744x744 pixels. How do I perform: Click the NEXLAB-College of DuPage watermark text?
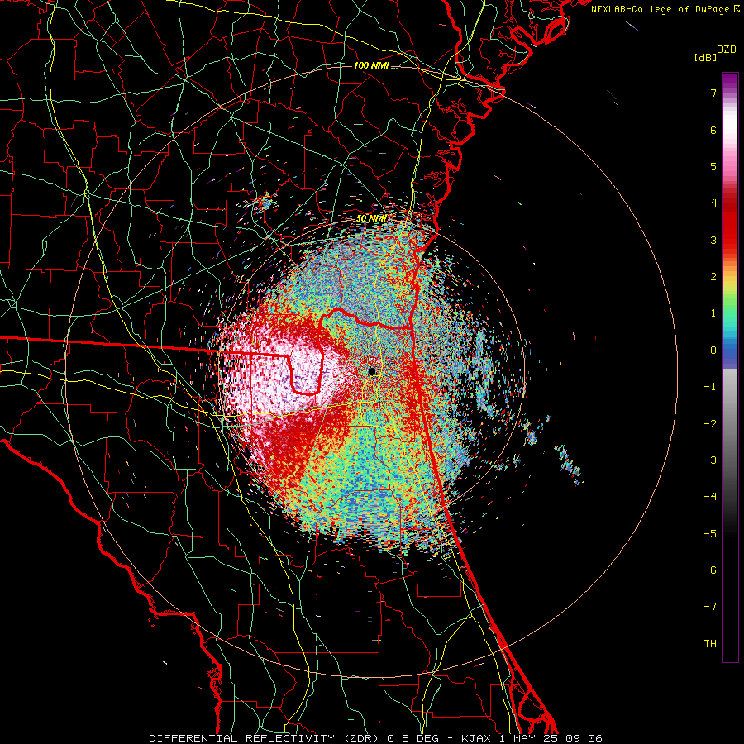[660, 9]
